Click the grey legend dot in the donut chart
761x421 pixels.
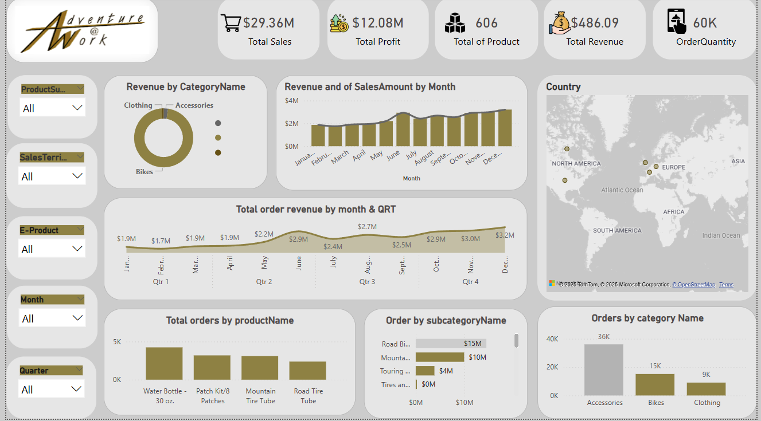(x=218, y=123)
